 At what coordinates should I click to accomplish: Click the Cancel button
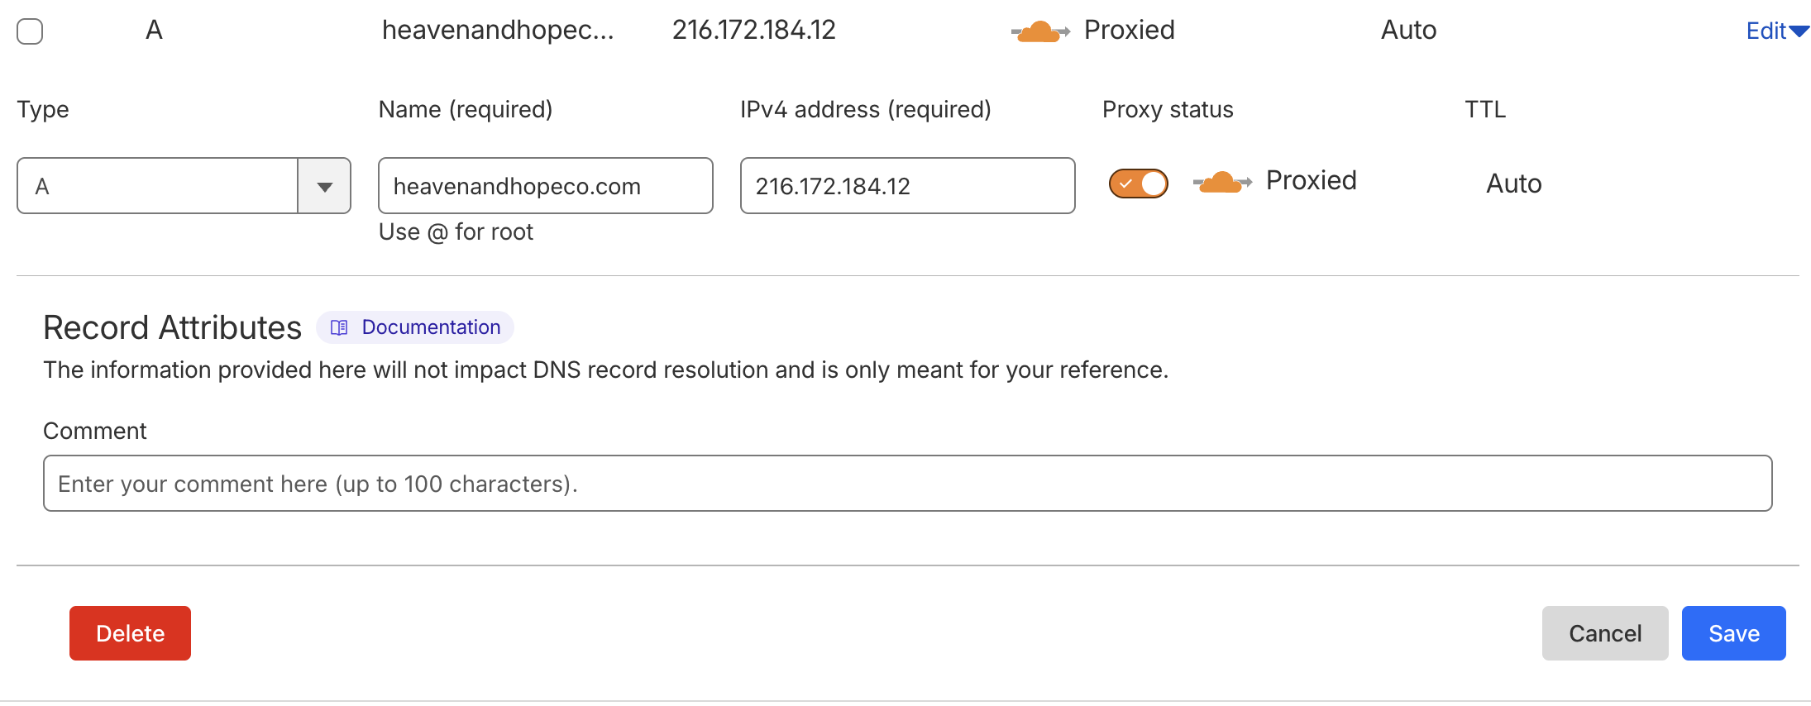click(1604, 633)
